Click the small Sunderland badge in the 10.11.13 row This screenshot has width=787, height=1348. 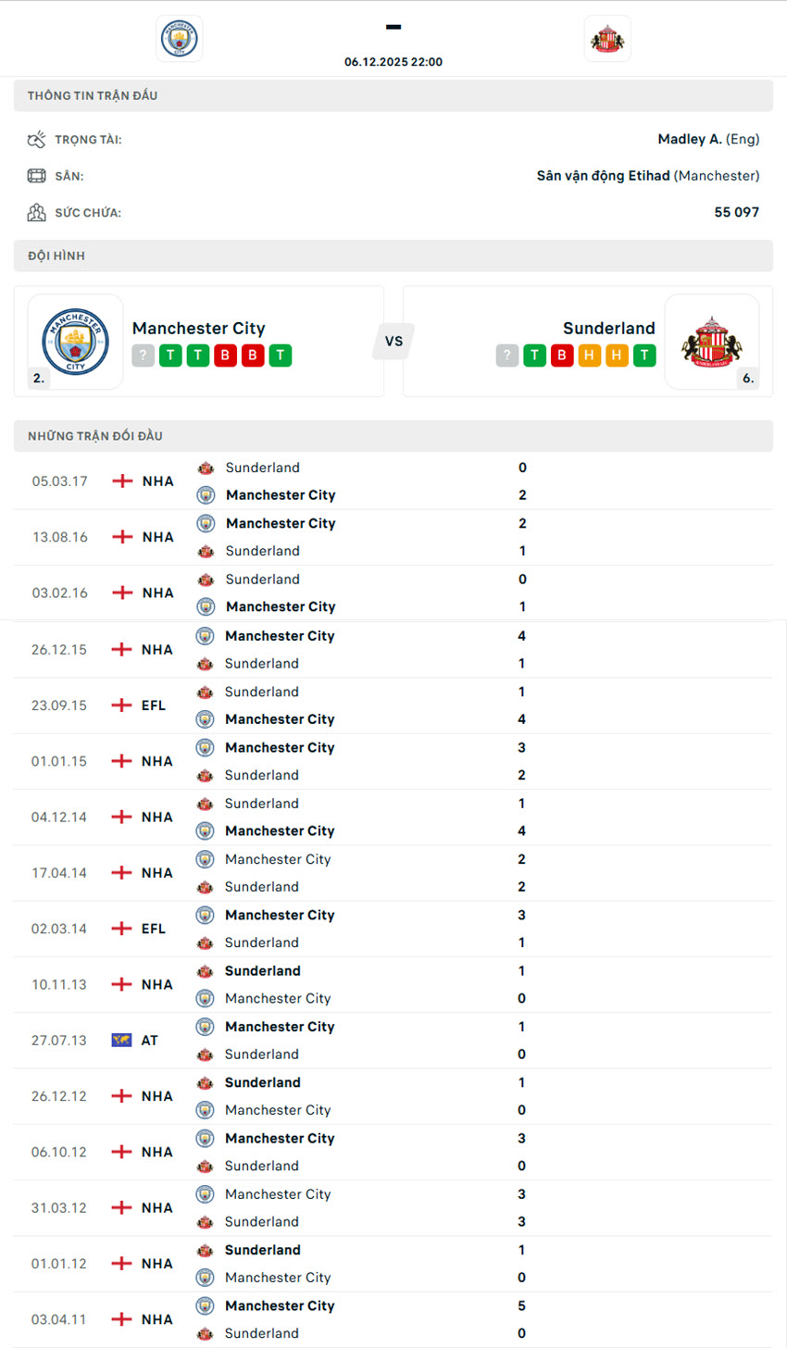(x=206, y=970)
